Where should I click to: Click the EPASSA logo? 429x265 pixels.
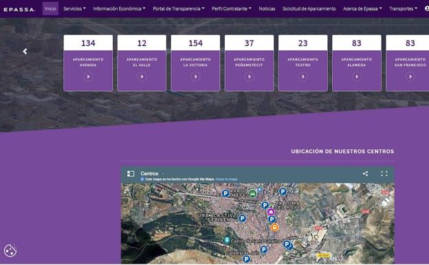point(19,10)
